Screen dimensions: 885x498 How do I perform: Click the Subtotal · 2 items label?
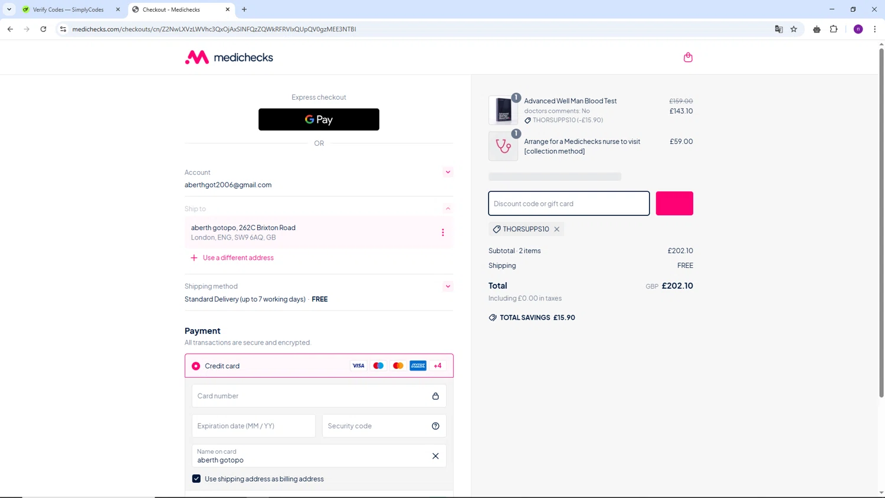514,251
